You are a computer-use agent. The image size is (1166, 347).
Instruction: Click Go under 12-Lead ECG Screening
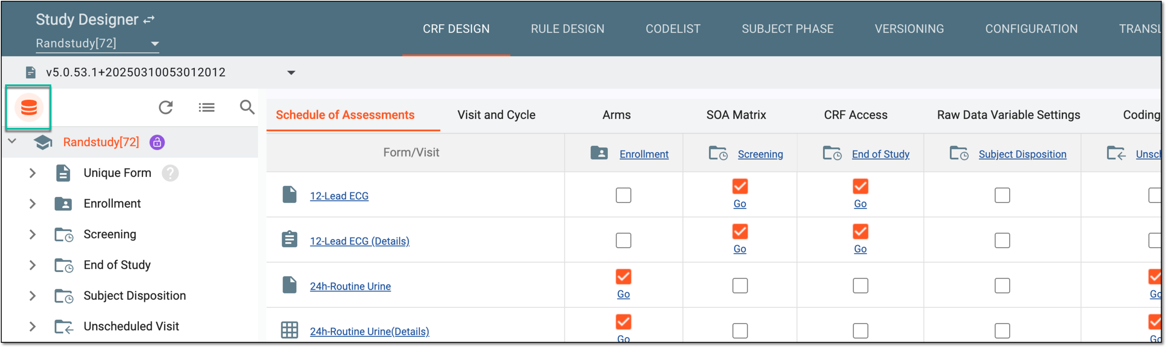point(740,204)
